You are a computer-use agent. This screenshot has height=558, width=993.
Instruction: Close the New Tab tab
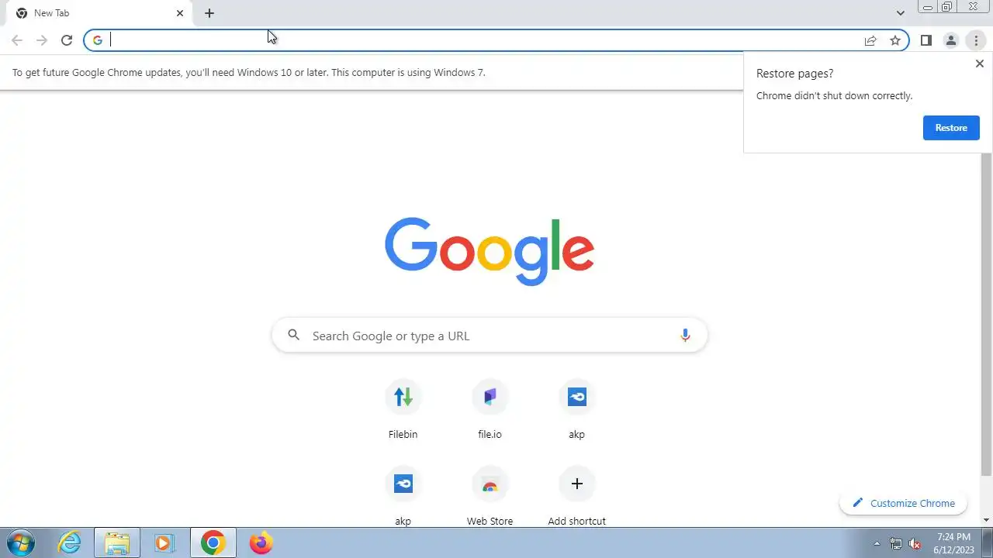pyautogui.click(x=180, y=13)
